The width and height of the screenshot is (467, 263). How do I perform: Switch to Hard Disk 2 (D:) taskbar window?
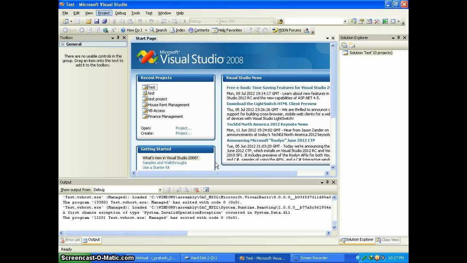point(208,258)
